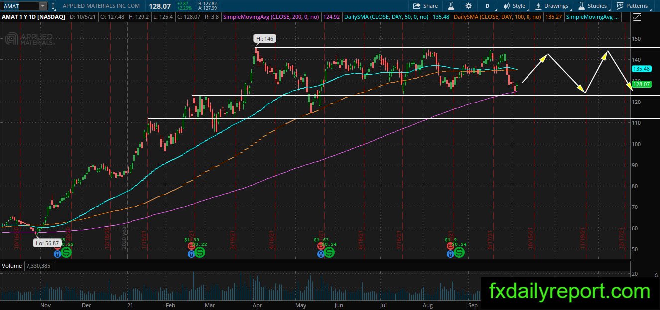Click the August blue earnings lightbulb icon
Screen dimensions: 660x310
click(x=450, y=253)
